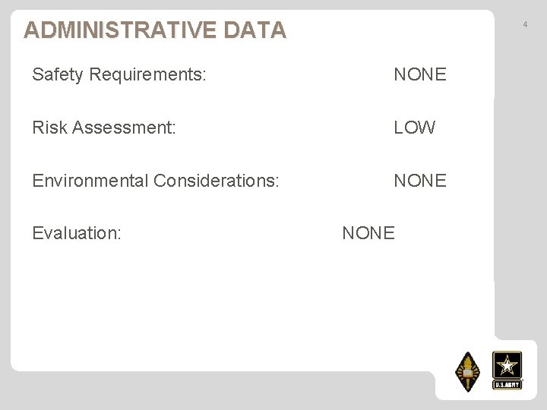Click the LOW risk value
Viewport: 547px width, 410px height.
pyautogui.click(x=415, y=128)
